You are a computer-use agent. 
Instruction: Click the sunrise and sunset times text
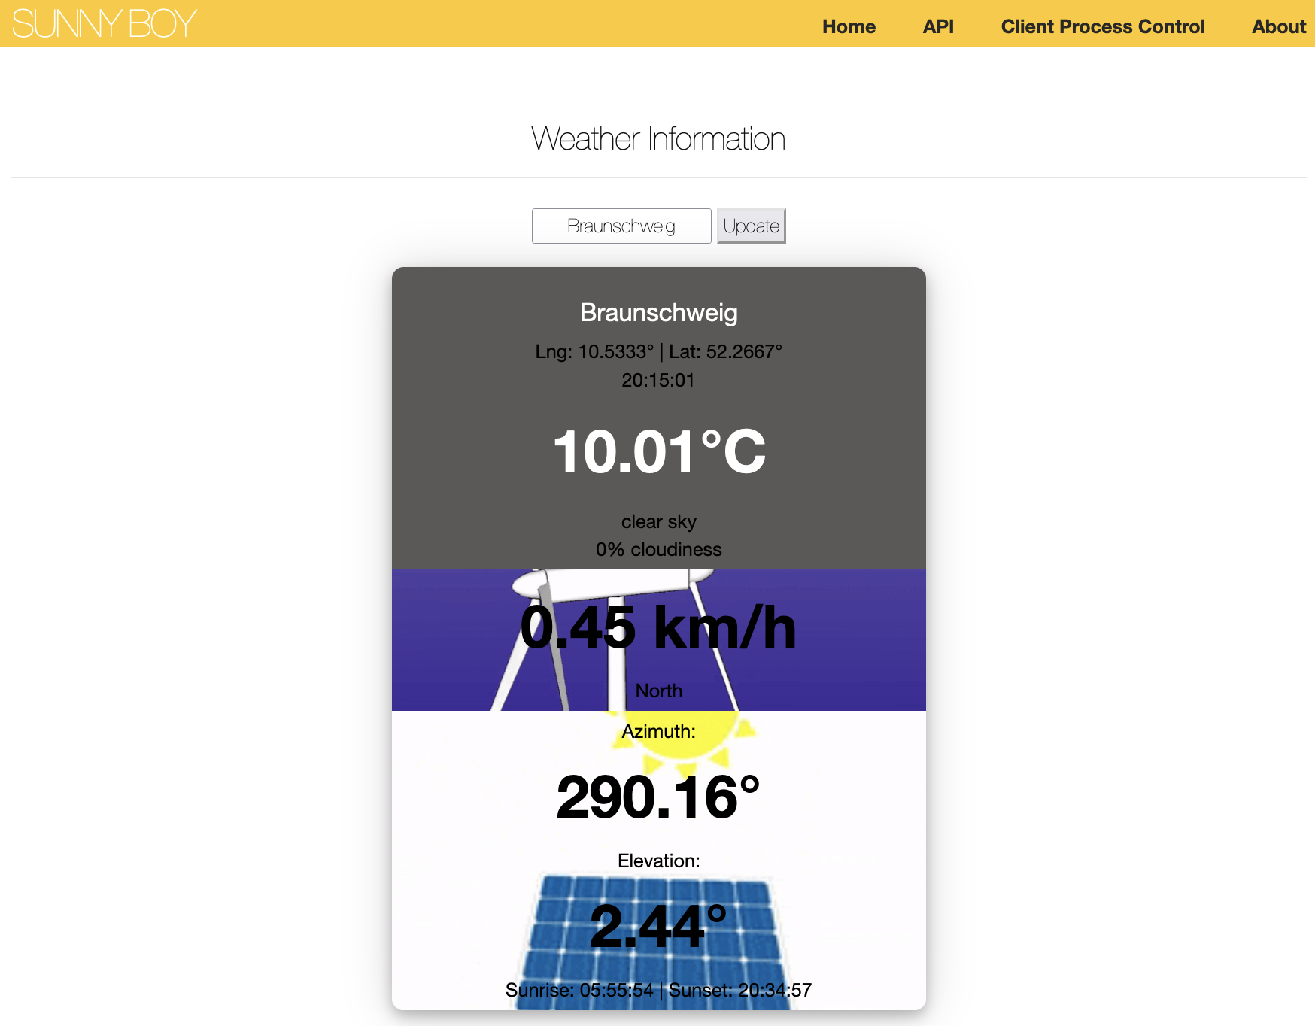click(658, 991)
